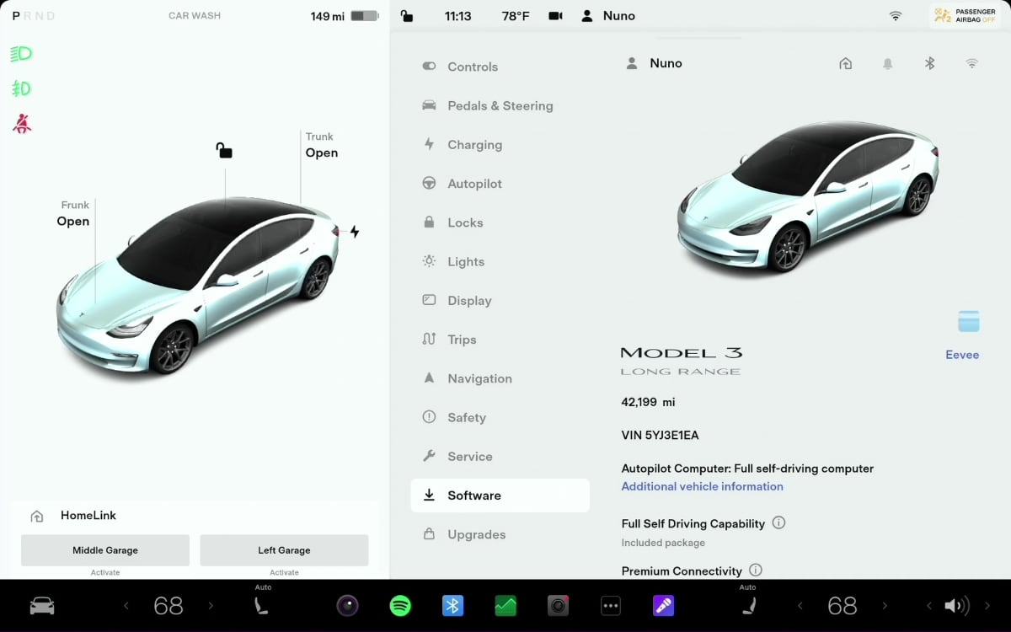Open Navigation settings
Image resolution: width=1011 pixels, height=632 pixels.
click(x=500, y=378)
